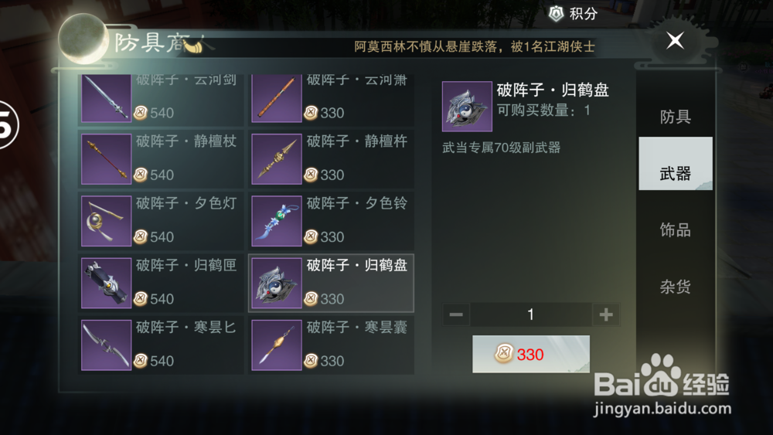773x435 pixels.
Task: Select the 破阵子·归鹤匣 case icon
Action: (106, 284)
